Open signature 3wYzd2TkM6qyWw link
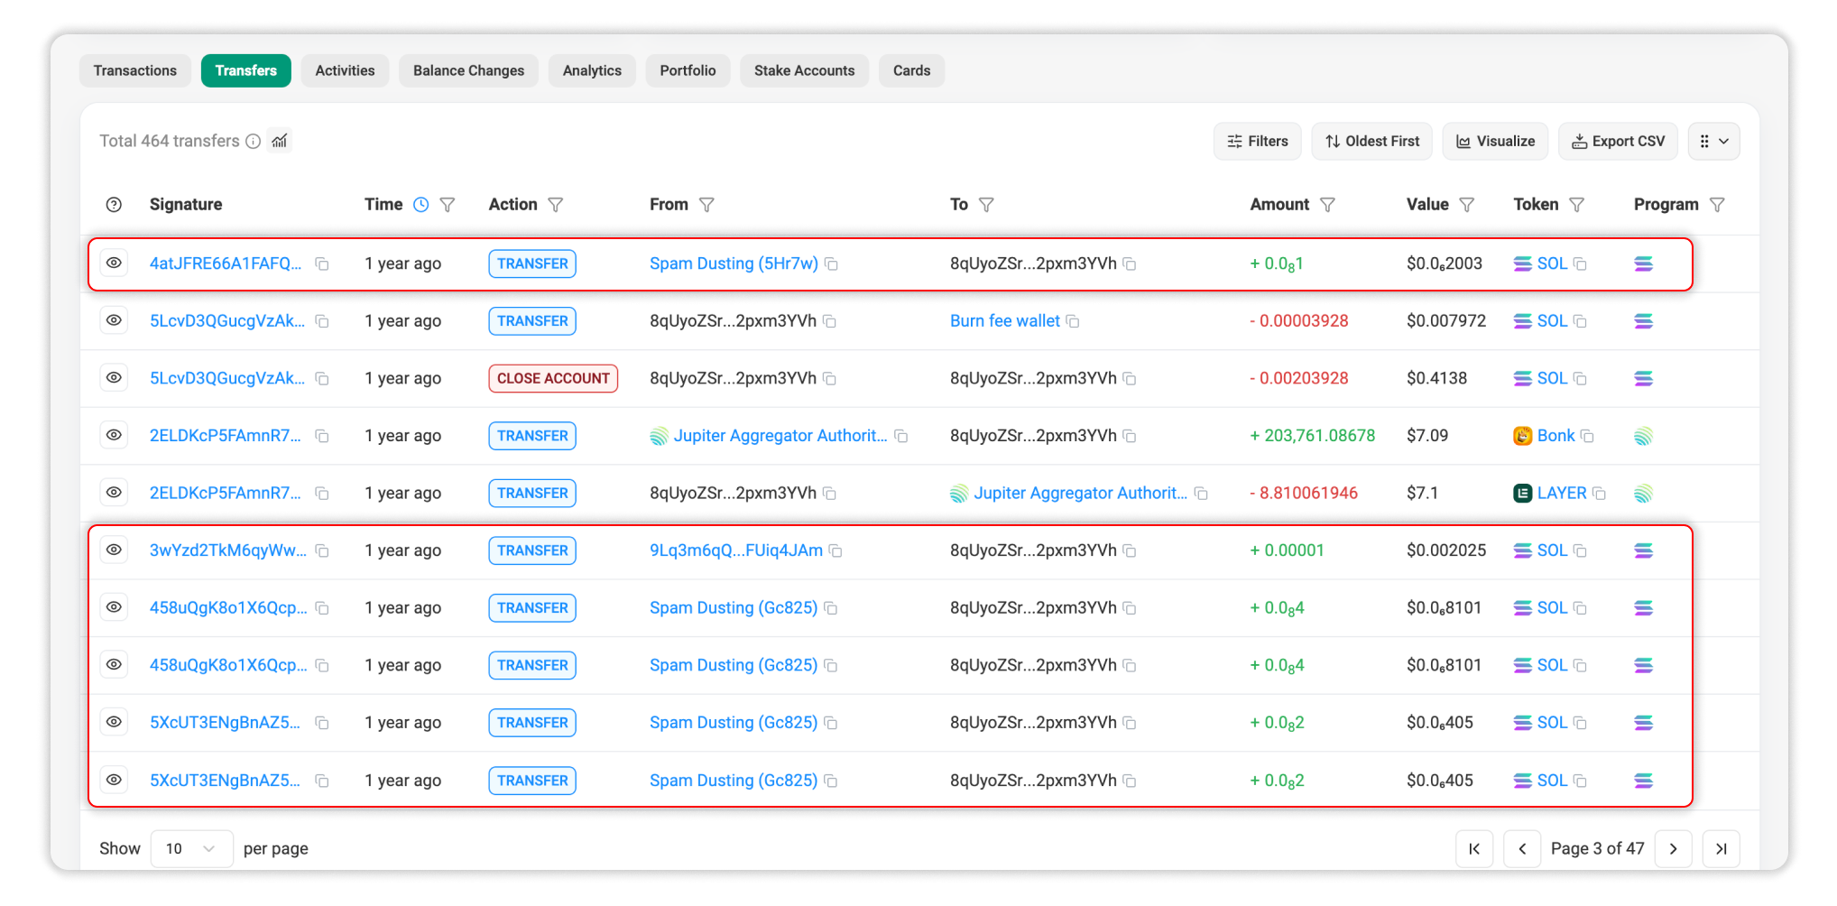Viewport: 1837px width, 906px height. (x=228, y=550)
